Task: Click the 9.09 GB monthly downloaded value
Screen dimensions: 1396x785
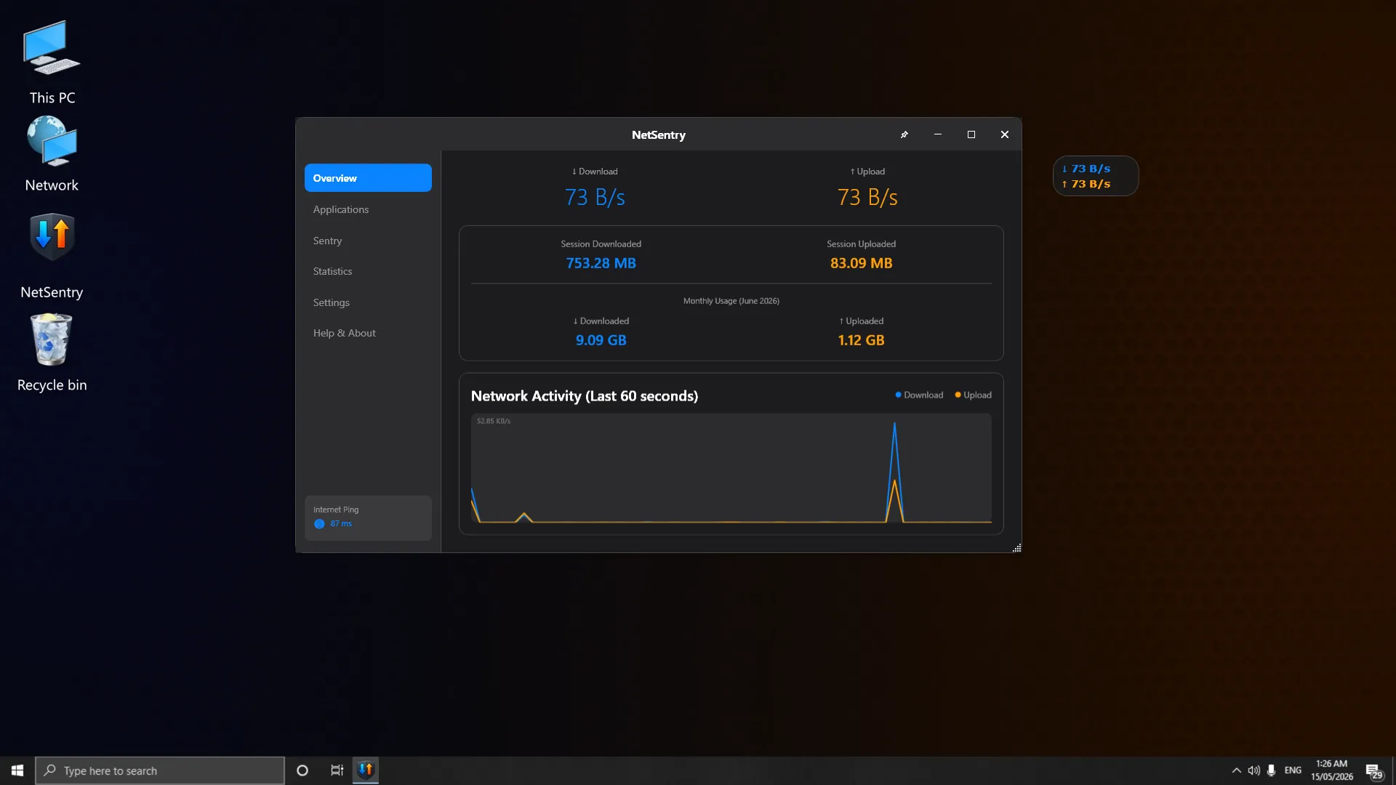Action: tap(601, 340)
